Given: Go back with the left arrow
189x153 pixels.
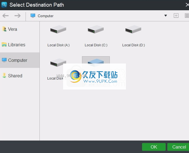Looking at the screenshot, I should point(6,16).
